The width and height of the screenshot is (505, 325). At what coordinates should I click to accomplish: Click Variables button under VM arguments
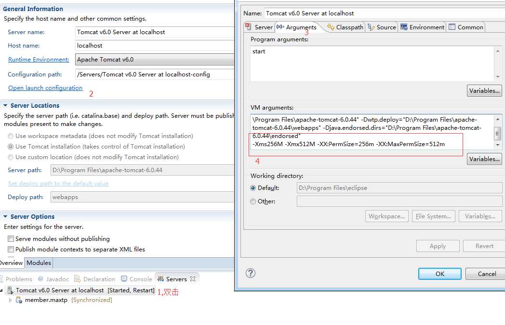[484, 159]
